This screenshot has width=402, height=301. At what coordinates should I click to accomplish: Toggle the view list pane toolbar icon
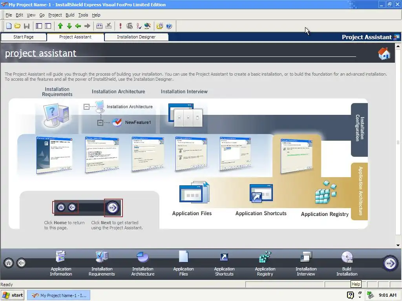(39, 26)
